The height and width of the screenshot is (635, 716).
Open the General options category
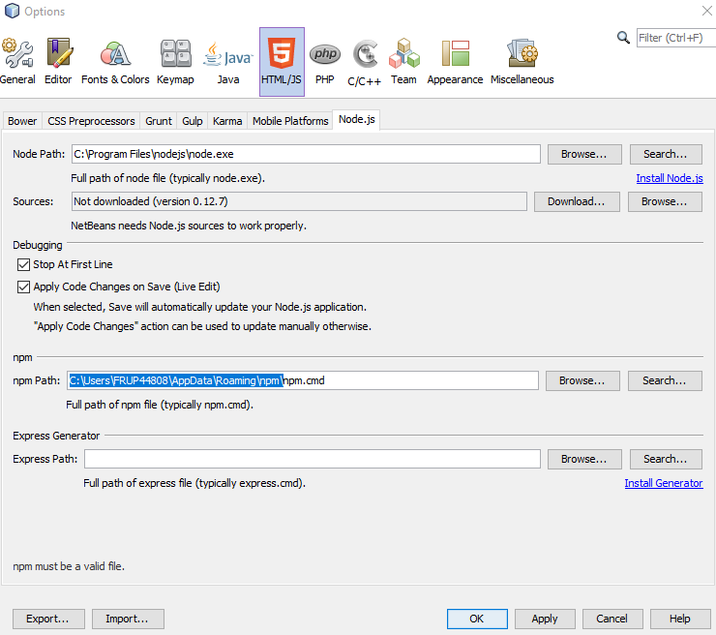tap(17, 62)
